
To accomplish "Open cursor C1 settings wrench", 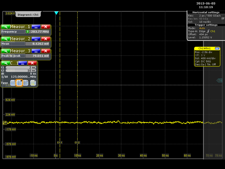I will tap(5, 63).
